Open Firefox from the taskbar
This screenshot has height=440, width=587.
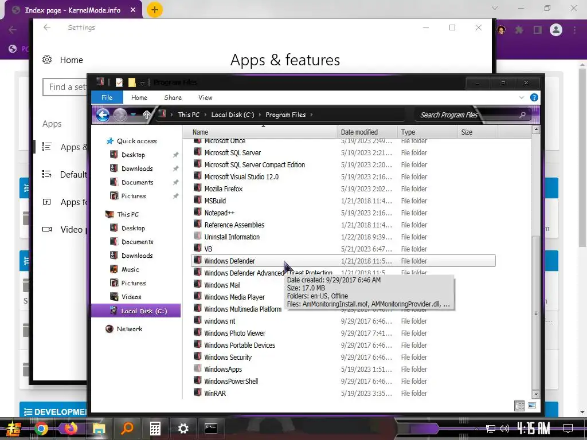point(71,429)
